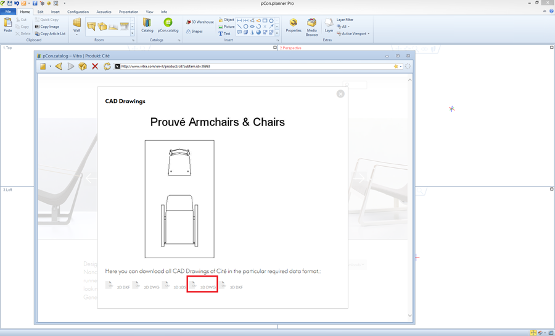Stop loading with the red X in catalog
Screen dimensions: 555x336
[95, 66]
